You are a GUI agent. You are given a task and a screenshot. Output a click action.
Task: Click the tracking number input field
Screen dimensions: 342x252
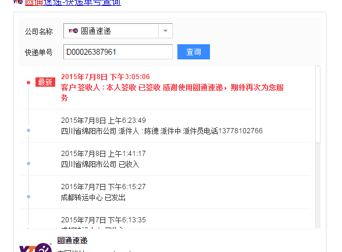click(118, 52)
